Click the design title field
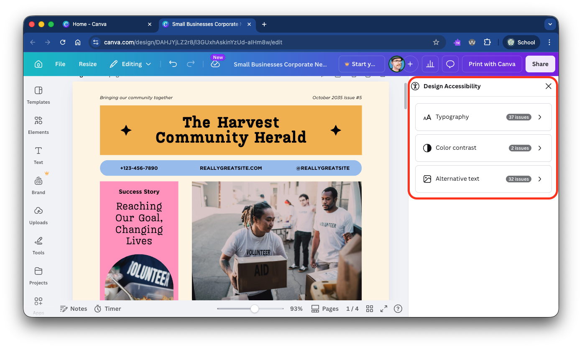Viewport: 582px width, 348px height. [279, 64]
